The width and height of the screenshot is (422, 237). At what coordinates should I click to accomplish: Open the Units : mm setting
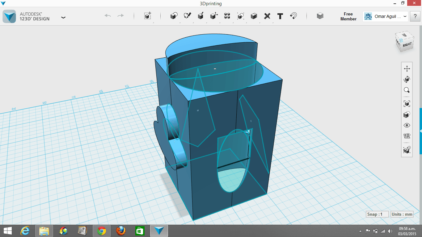click(402, 214)
